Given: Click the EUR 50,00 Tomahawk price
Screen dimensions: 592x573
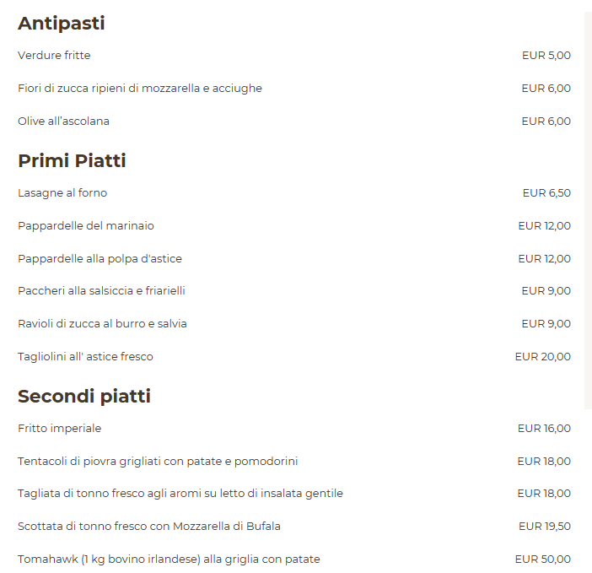Looking at the screenshot, I should [543, 559].
